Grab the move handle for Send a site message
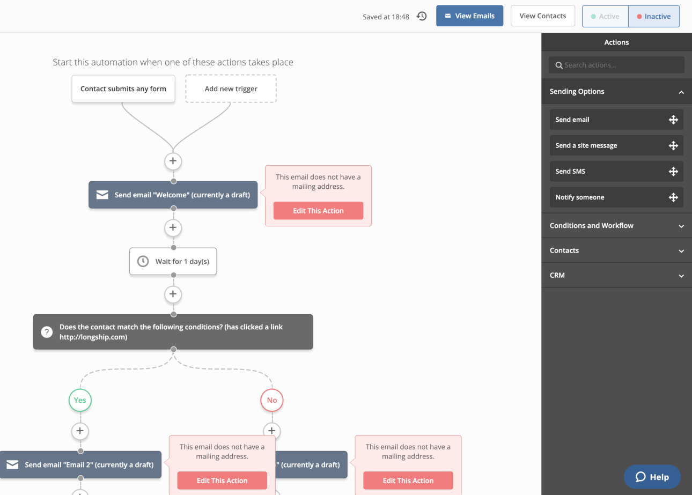The width and height of the screenshot is (692, 495). pos(673,145)
